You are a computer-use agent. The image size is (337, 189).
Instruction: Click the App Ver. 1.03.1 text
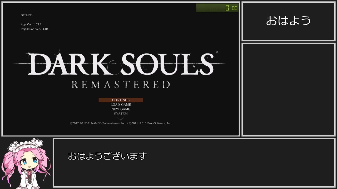31,24
